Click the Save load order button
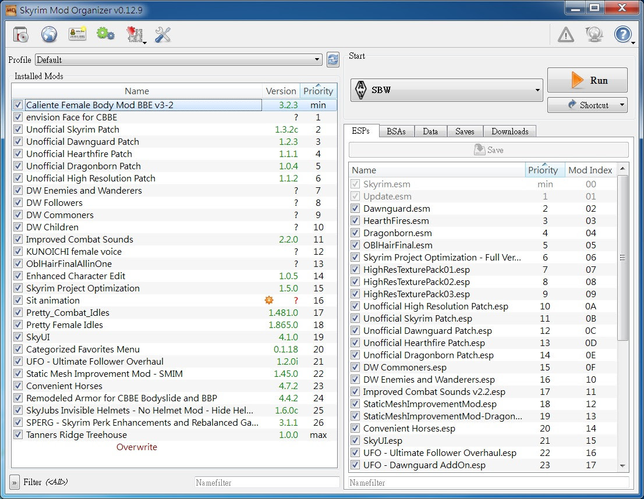 click(489, 150)
